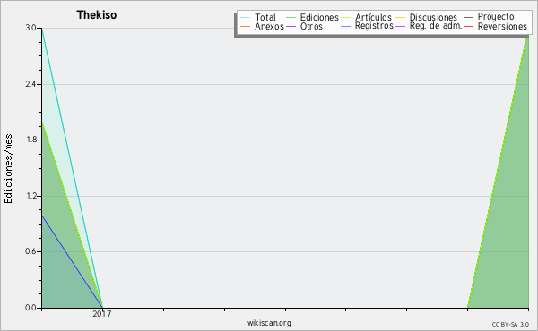Image resolution: width=538 pixels, height=331 pixels.
Task: Click the 0.0 y-axis value
Action: (30, 308)
